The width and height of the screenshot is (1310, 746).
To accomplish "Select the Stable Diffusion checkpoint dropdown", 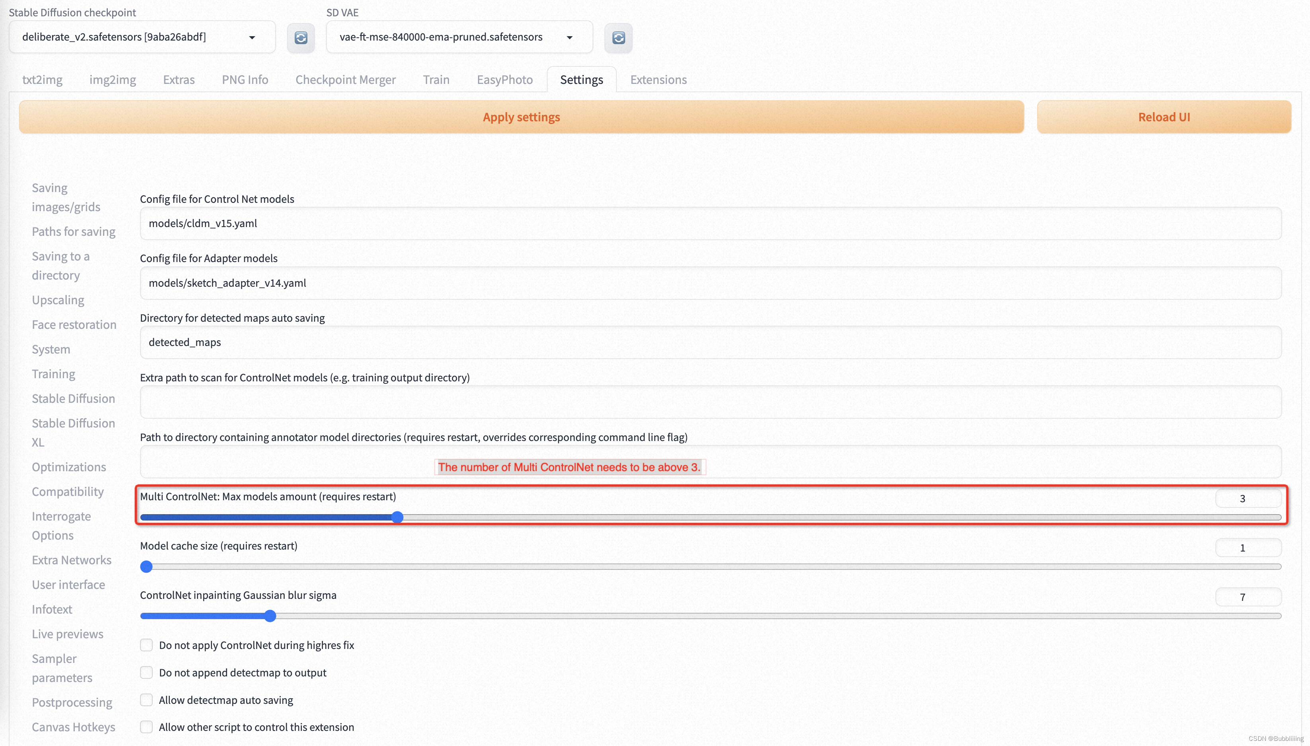I will [x=140, y=37].
